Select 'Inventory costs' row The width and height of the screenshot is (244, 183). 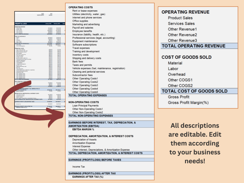pos(80,55)
